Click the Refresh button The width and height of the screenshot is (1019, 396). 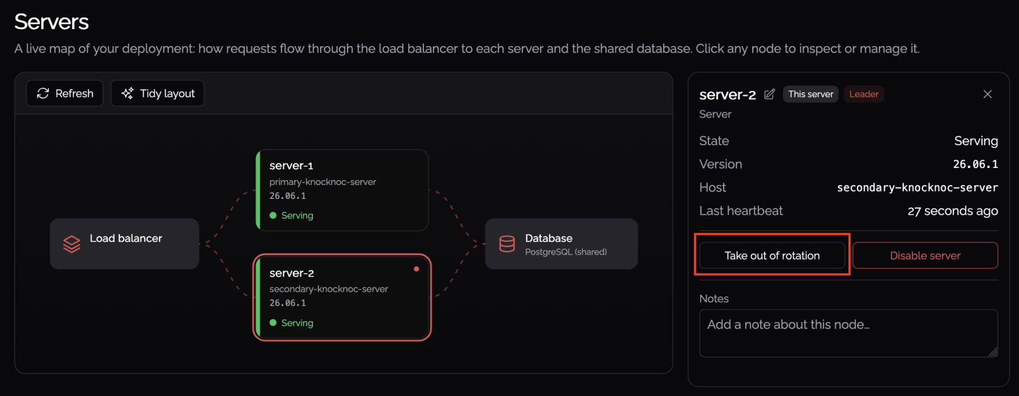click(x=65, y=93)
